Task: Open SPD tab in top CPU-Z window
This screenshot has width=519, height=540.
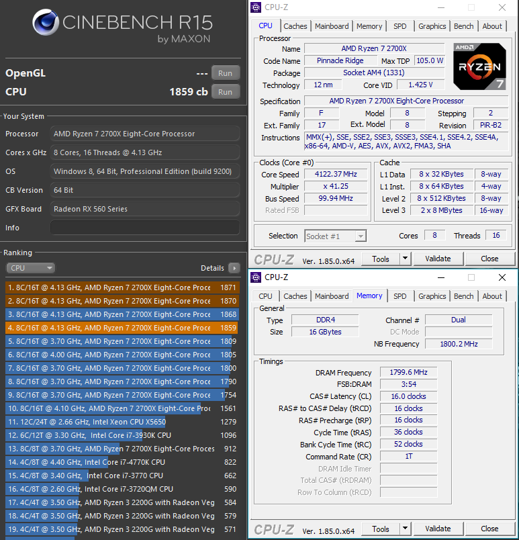Action: tap(400, 26)
